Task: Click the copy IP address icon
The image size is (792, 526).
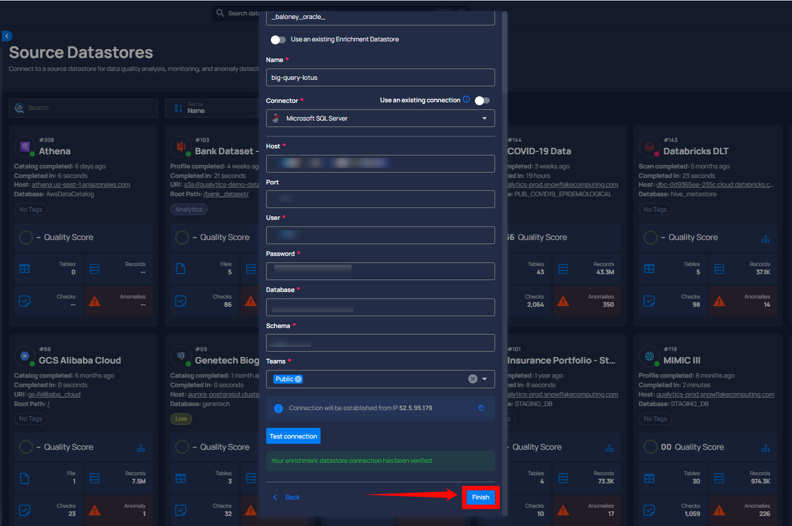Action: point(481,408)
